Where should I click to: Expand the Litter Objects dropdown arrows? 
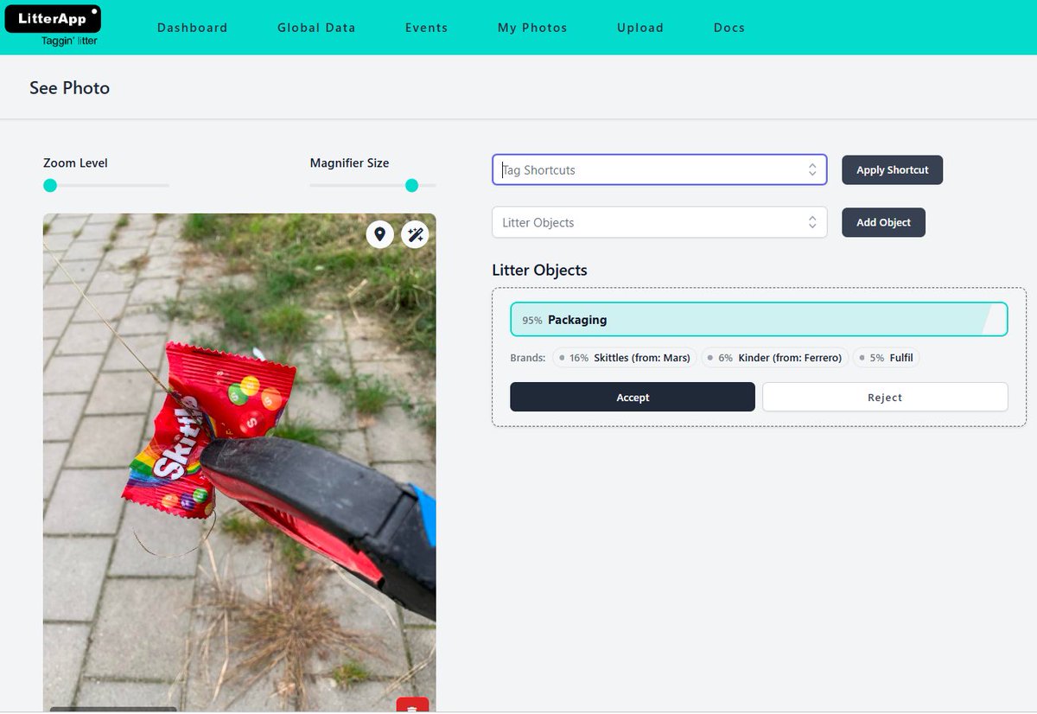click(x=812, y=222)
